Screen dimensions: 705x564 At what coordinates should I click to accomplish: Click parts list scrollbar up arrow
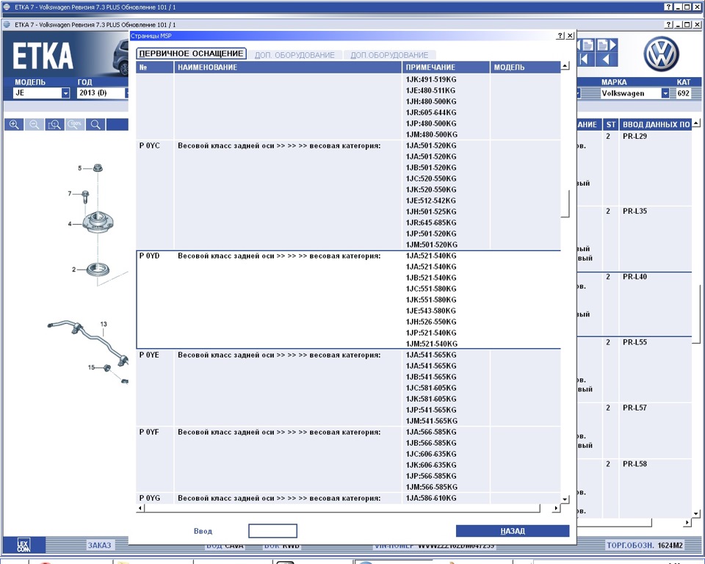[x=696, y=123]
